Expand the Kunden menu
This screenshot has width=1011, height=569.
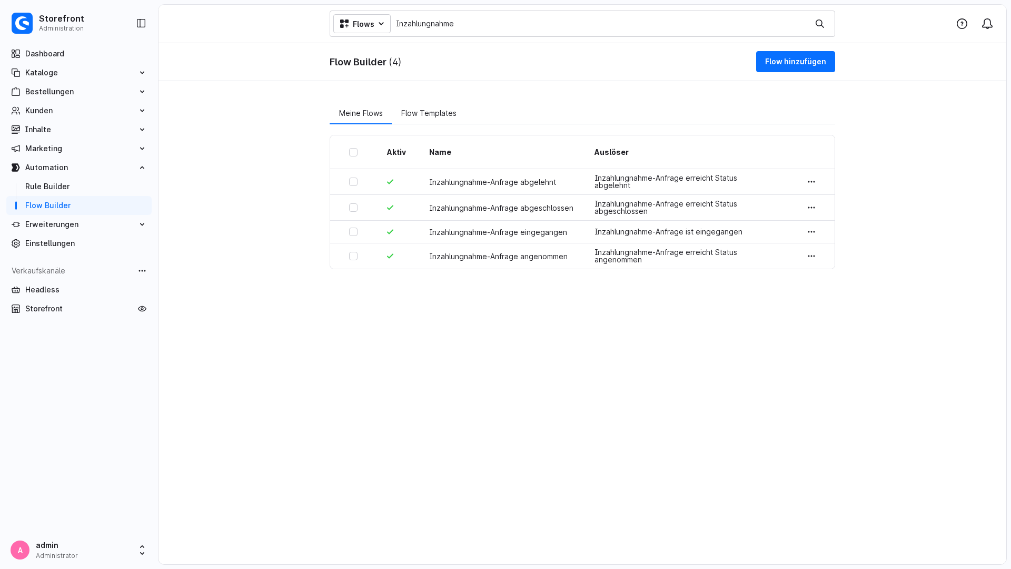tap(79, 111)
